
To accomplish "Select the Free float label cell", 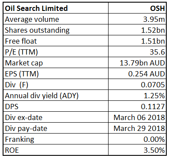I will (x=56, y=41).
